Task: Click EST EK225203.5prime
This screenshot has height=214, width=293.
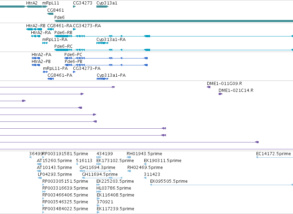Action: point(115,181)
